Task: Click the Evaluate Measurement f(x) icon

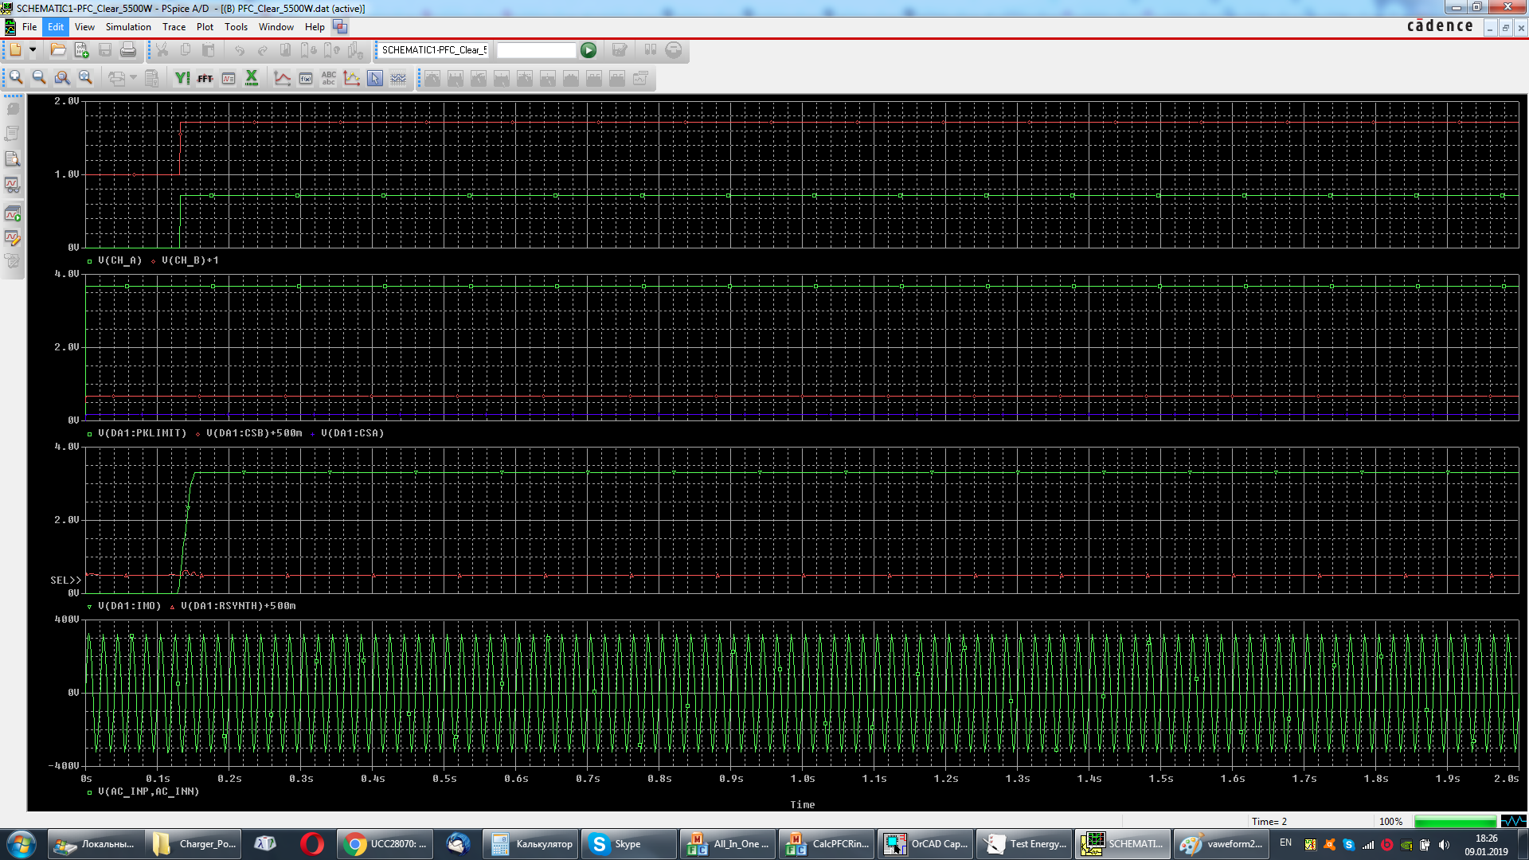Action: coord(306,78)
